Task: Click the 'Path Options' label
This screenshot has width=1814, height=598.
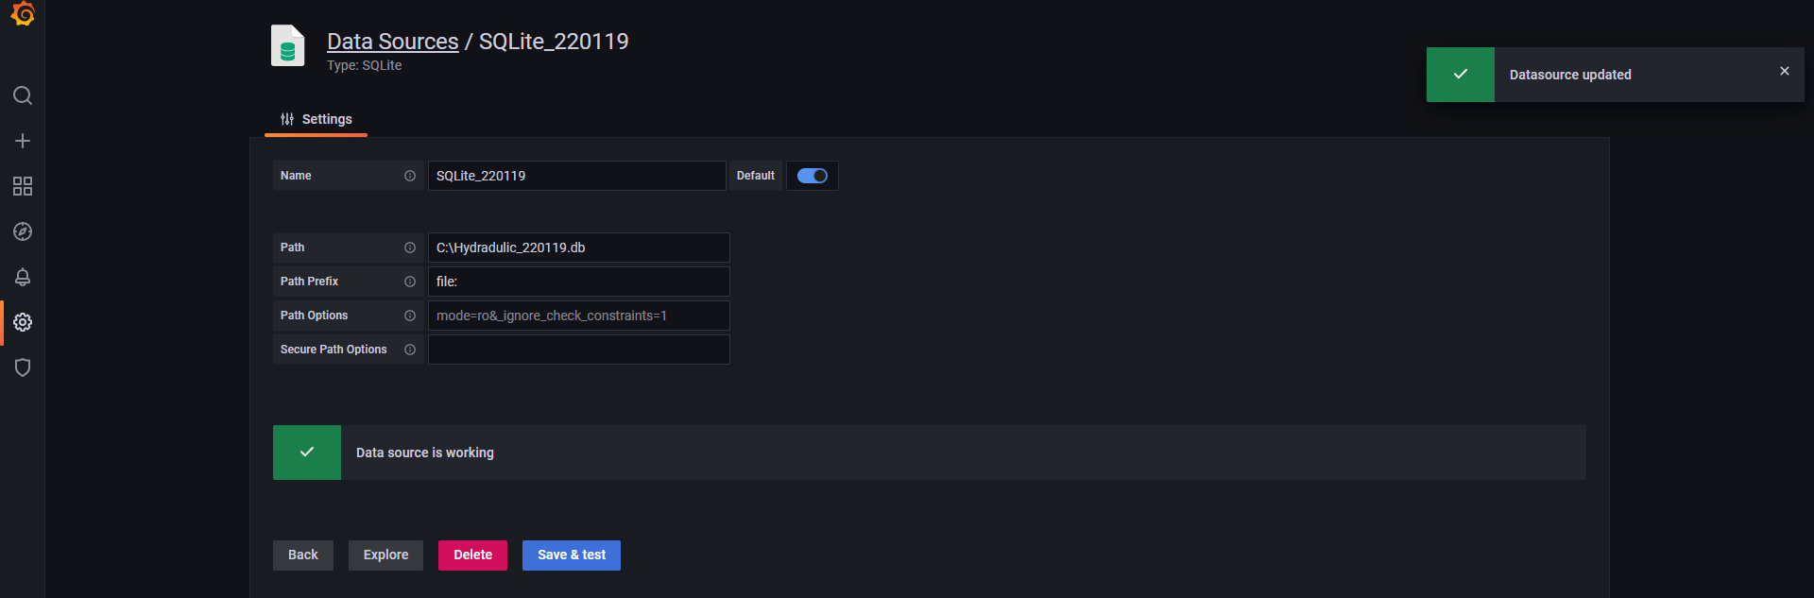Action: click(314, 316)
